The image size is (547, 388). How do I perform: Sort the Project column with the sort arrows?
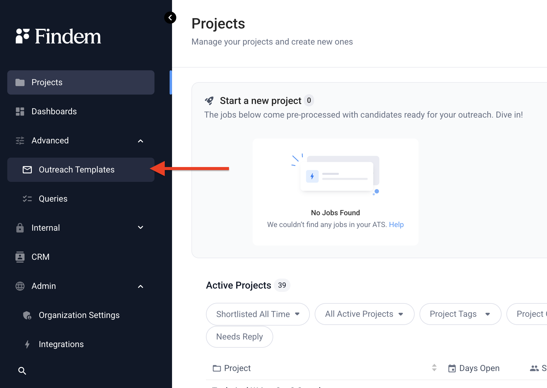pyautogui.click(x=434, y=368)
